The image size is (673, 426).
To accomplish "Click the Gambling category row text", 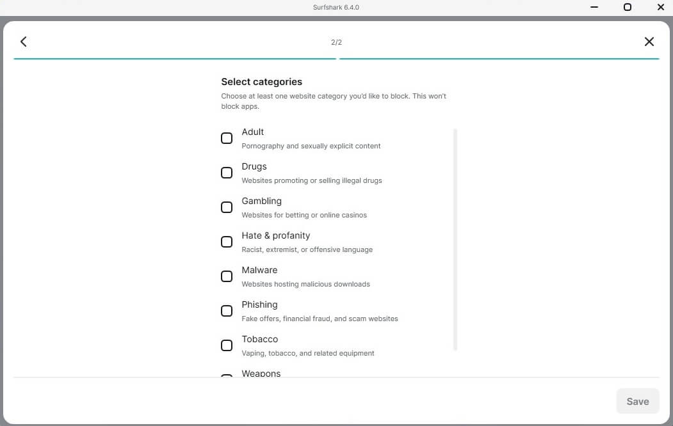I will tap(261, 201).
